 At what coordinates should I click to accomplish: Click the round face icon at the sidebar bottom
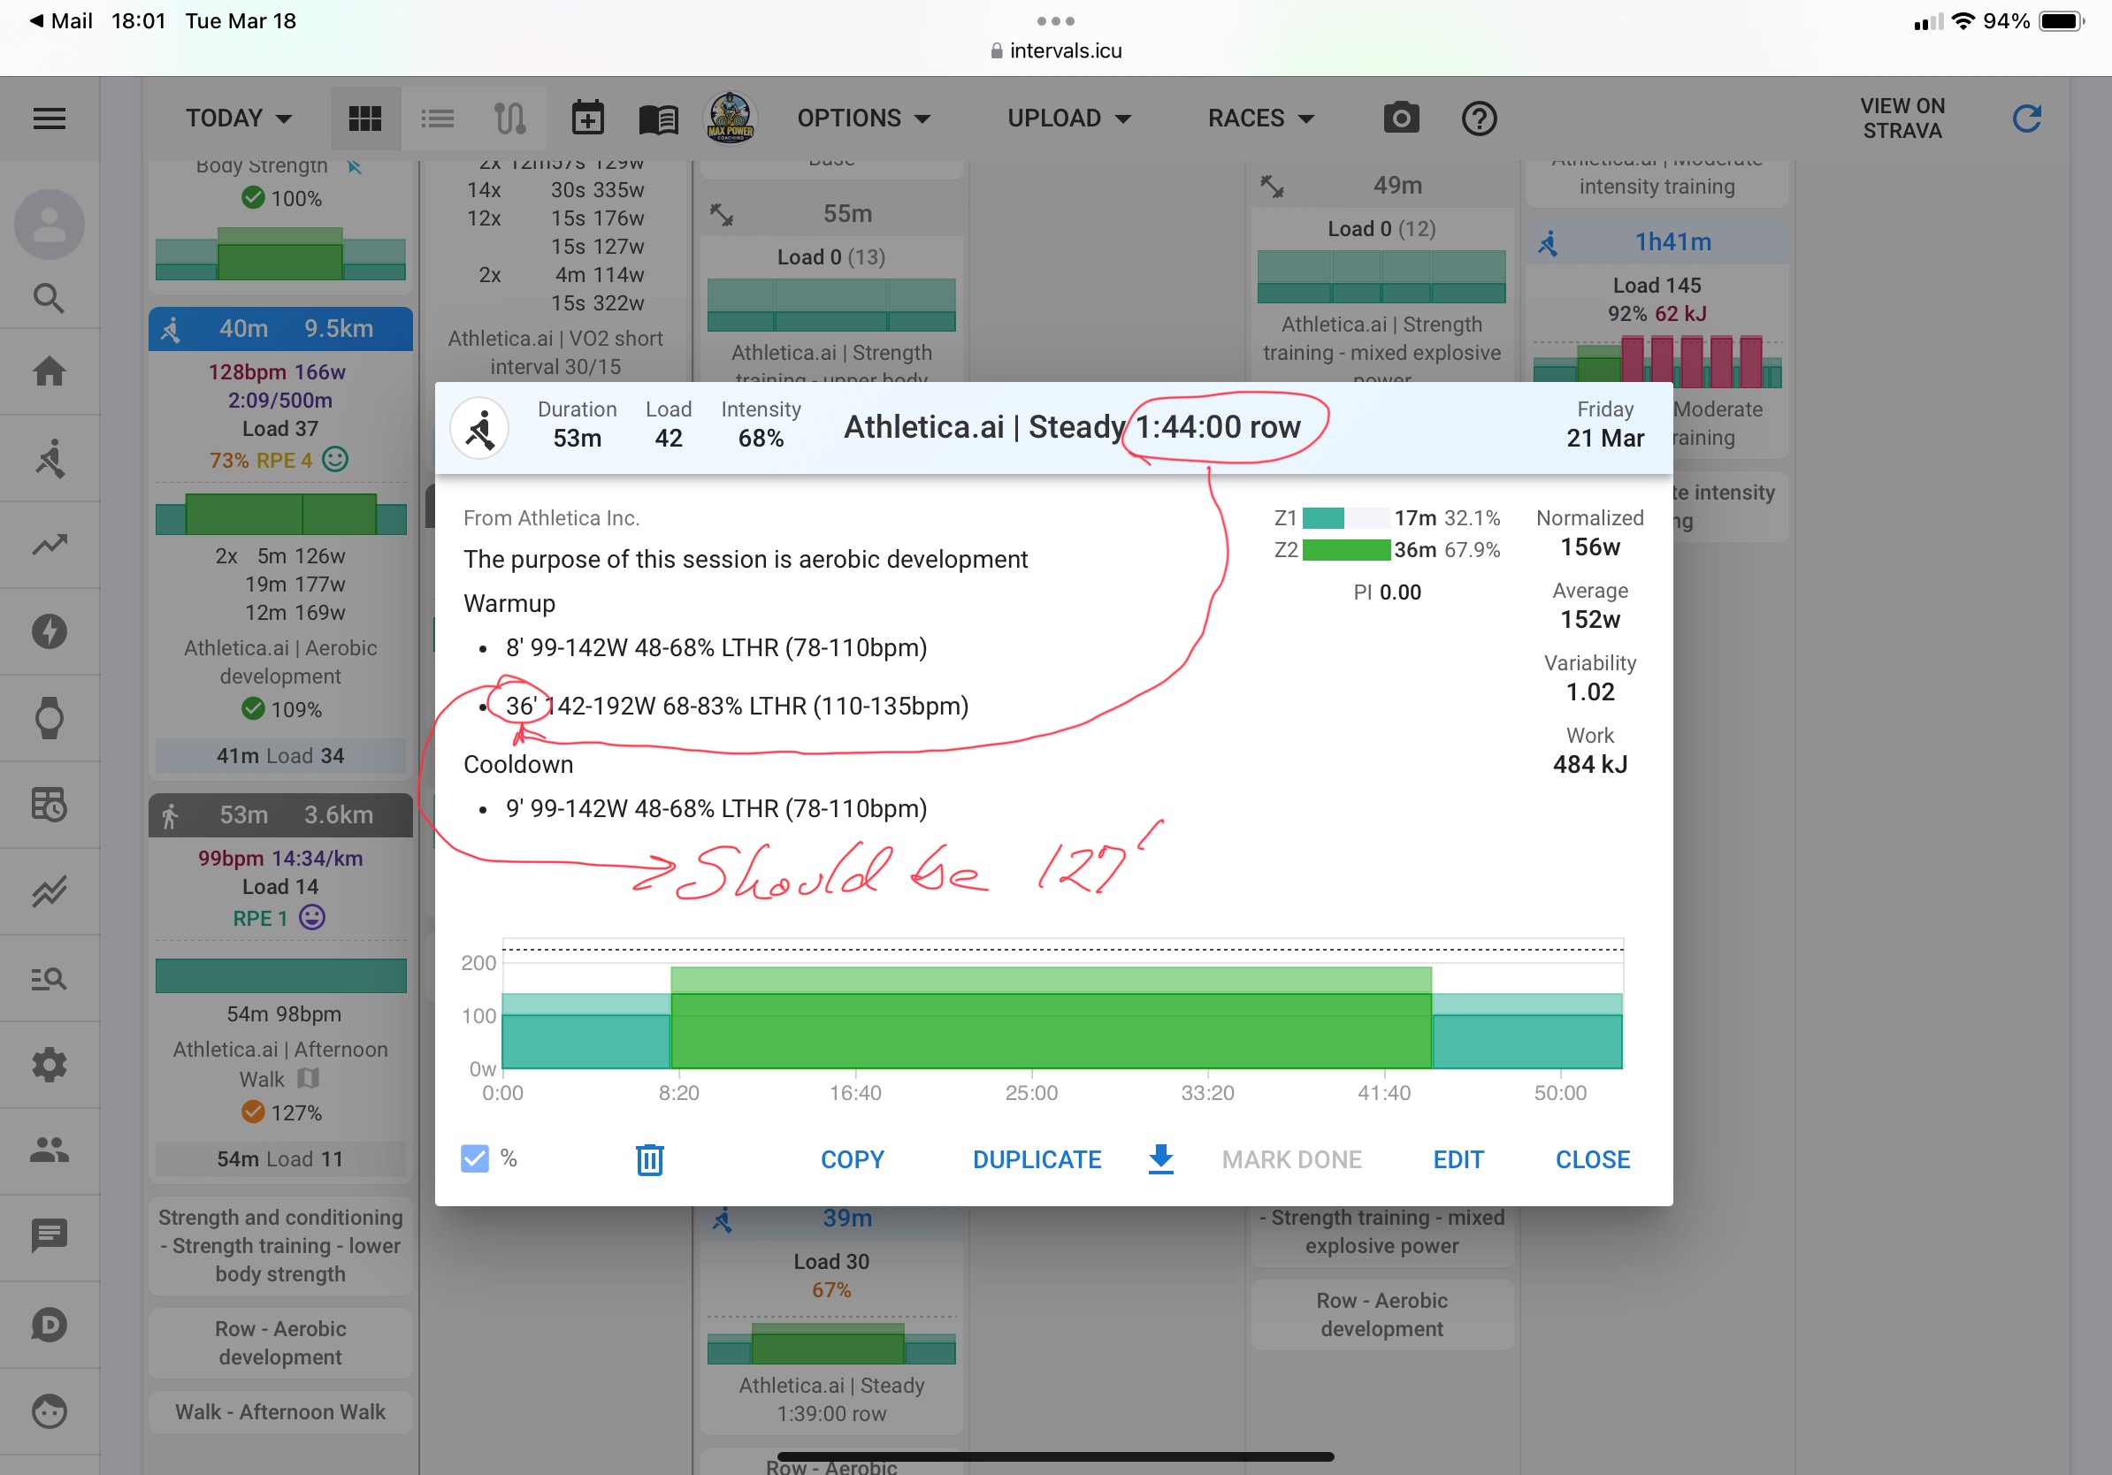pos(49,1411)
